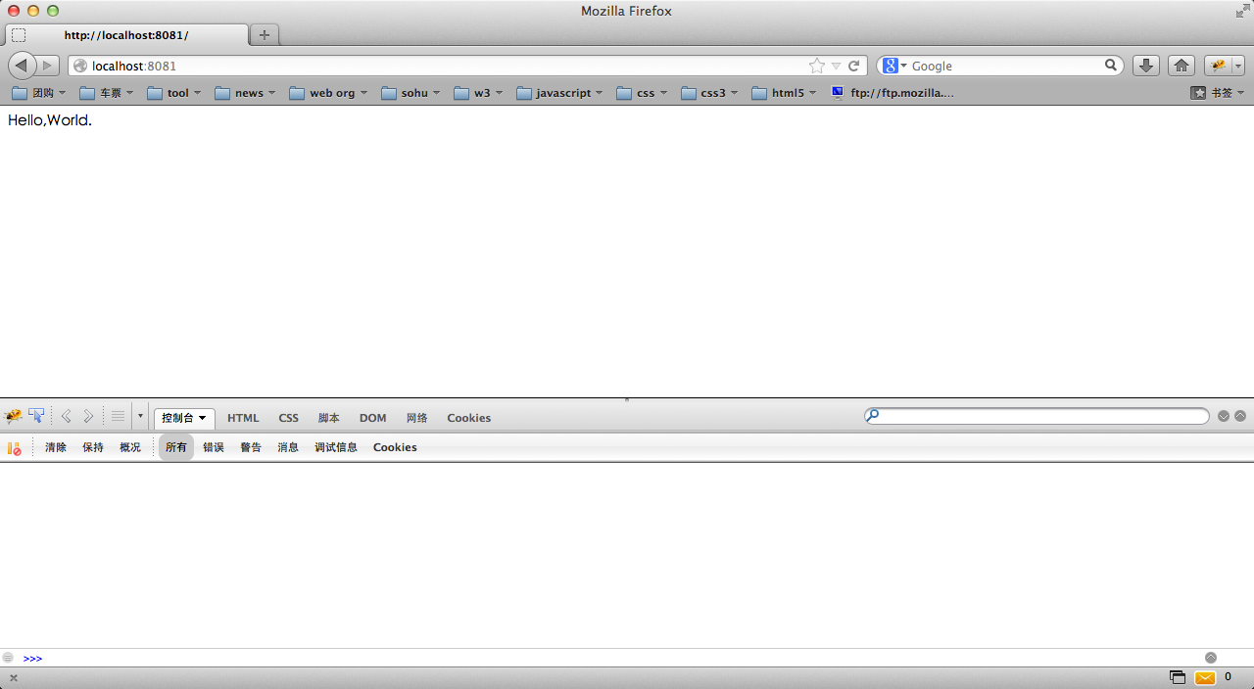Select the 所有 console filter
This screenshot has height=689, width=1254.
(176, 447)
